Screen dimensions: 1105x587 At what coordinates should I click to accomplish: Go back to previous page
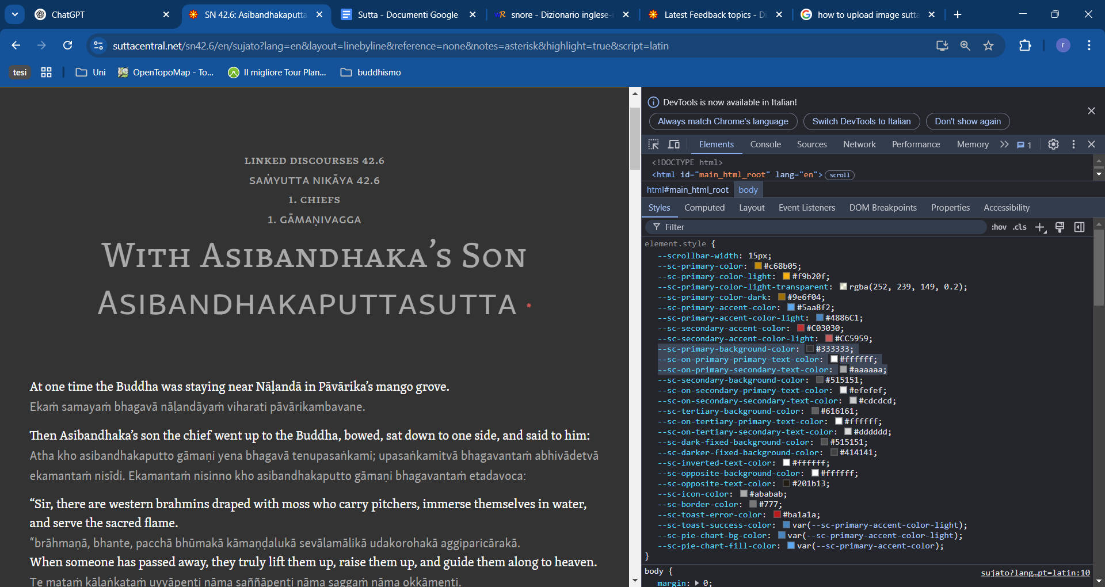(16, 45)
